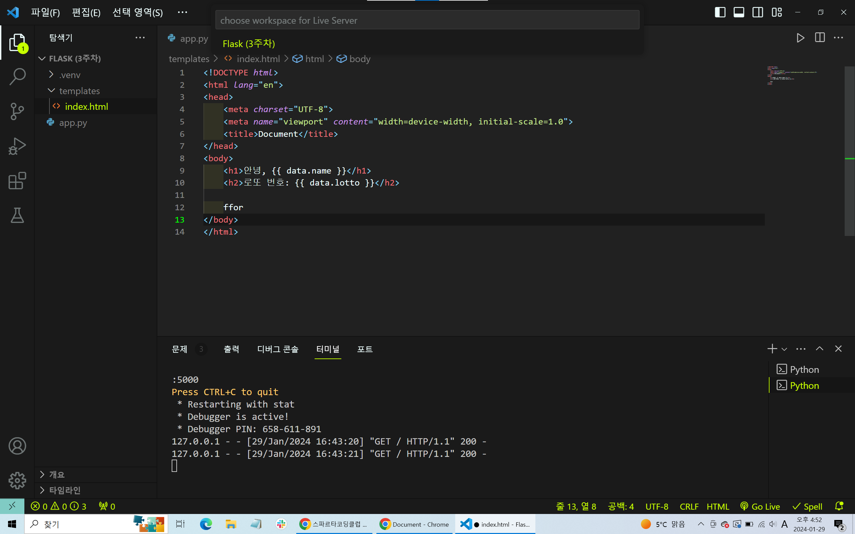Open the Extensions view

pyautogui.click(x=17, y=181)
